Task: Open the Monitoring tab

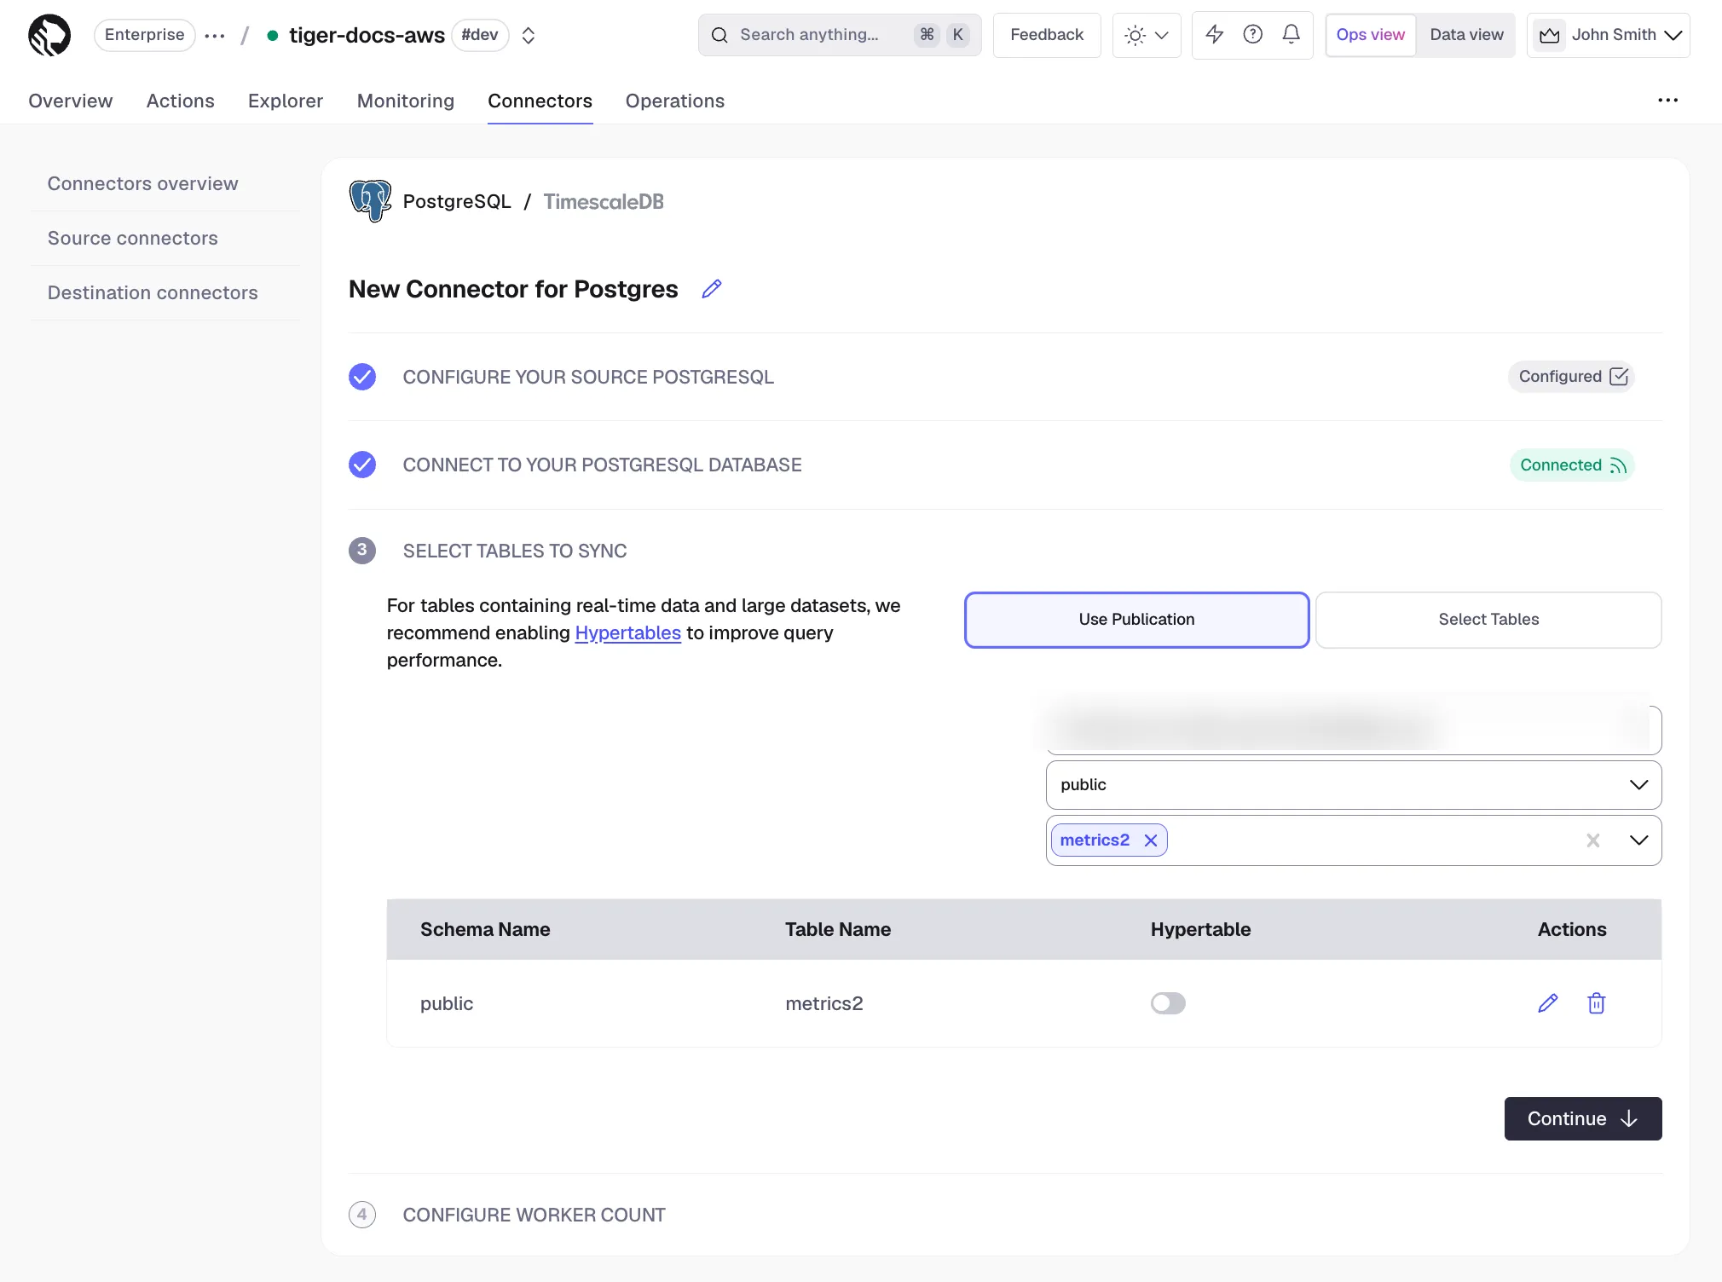Action: pyautogui.click(x=406, y=101)
